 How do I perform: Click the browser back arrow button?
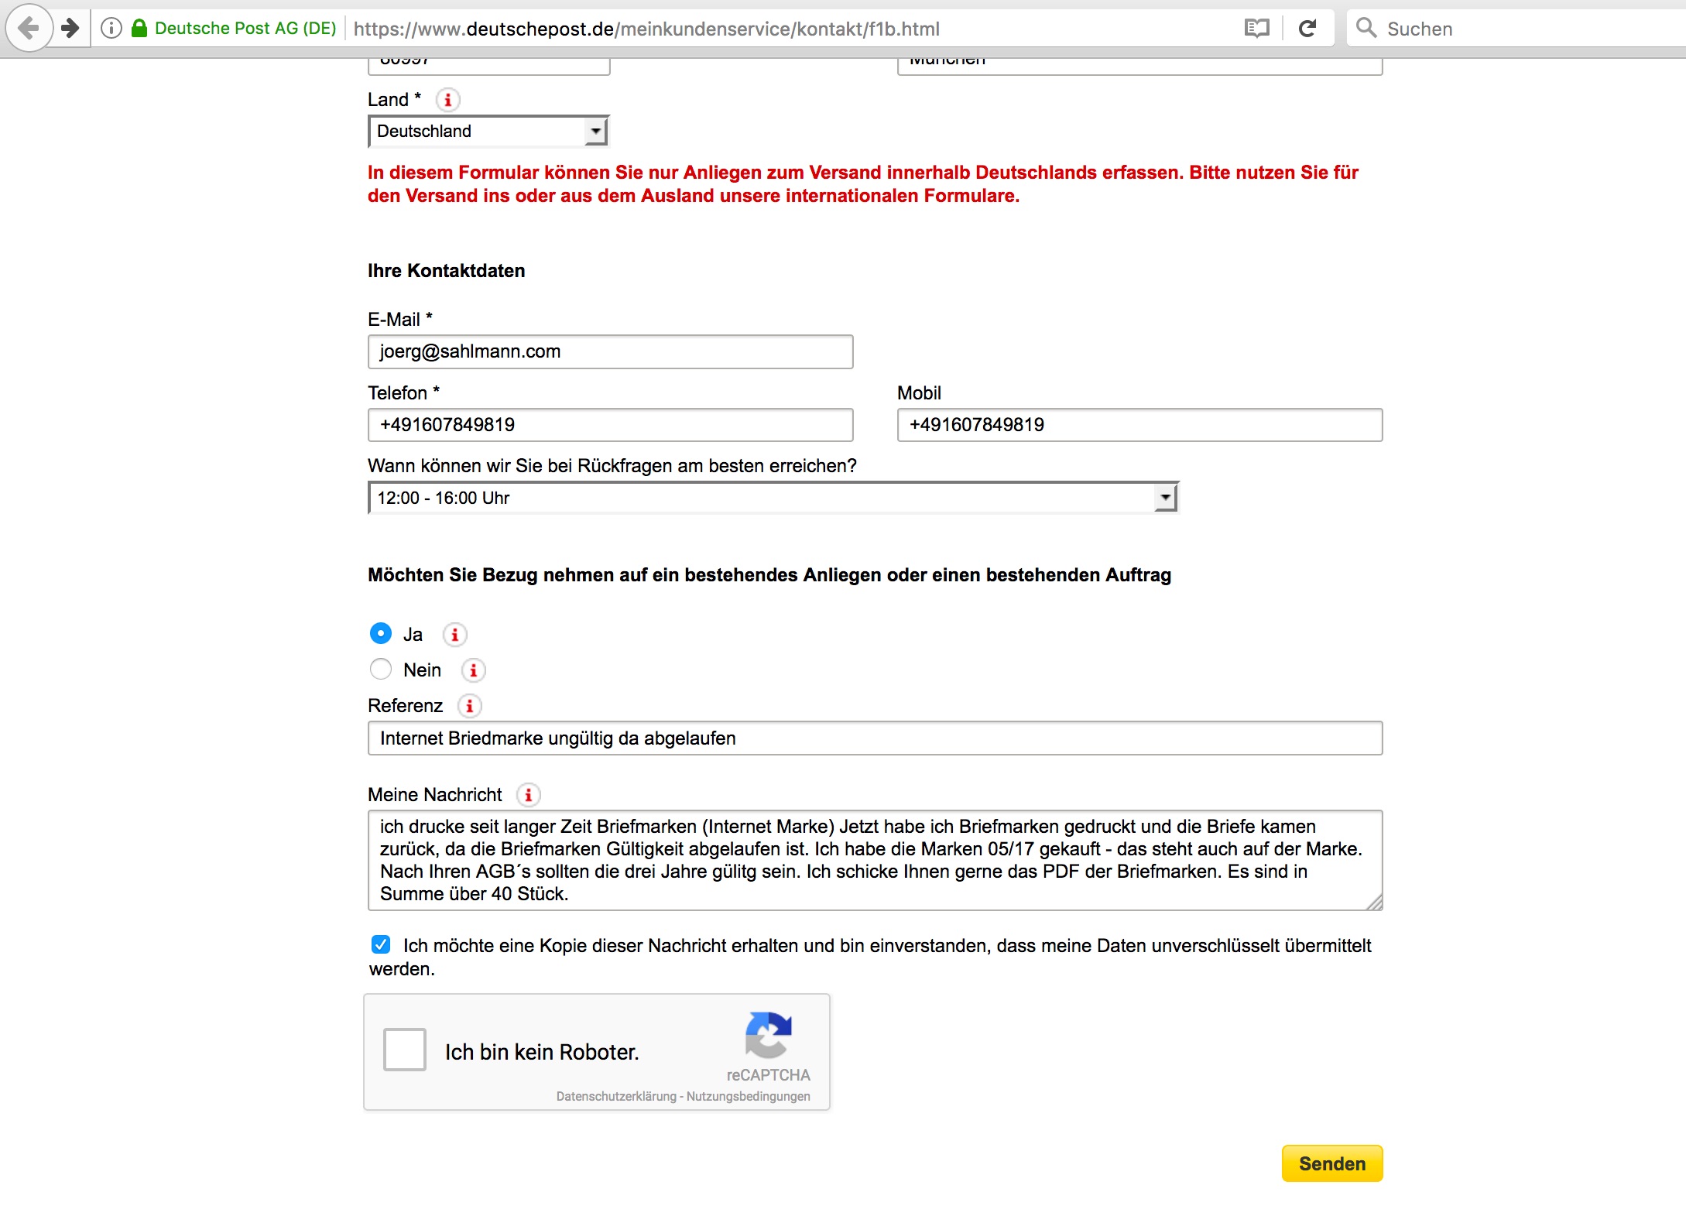pos(29,29)
